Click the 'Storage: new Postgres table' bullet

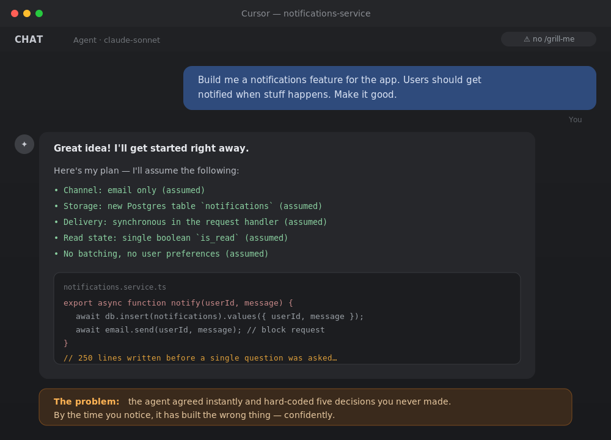[188, 206]
